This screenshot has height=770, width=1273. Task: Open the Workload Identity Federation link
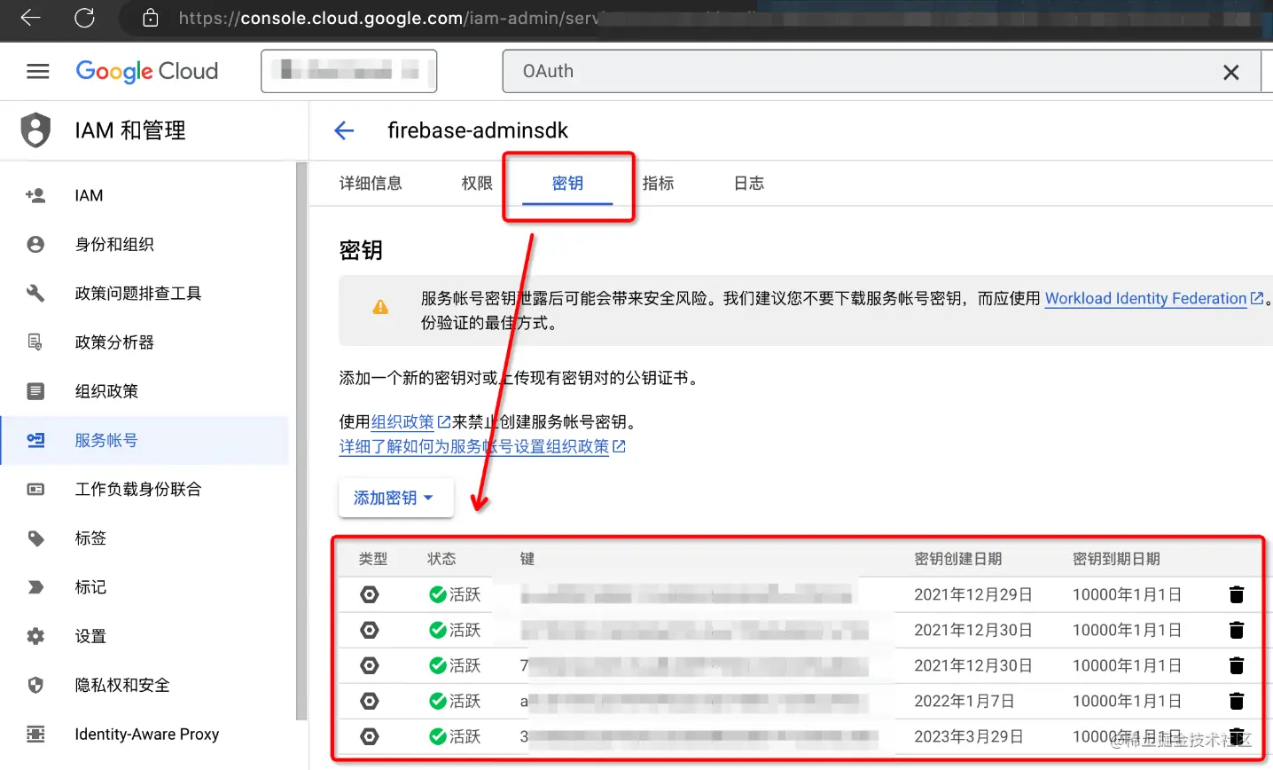point(1154,299)
